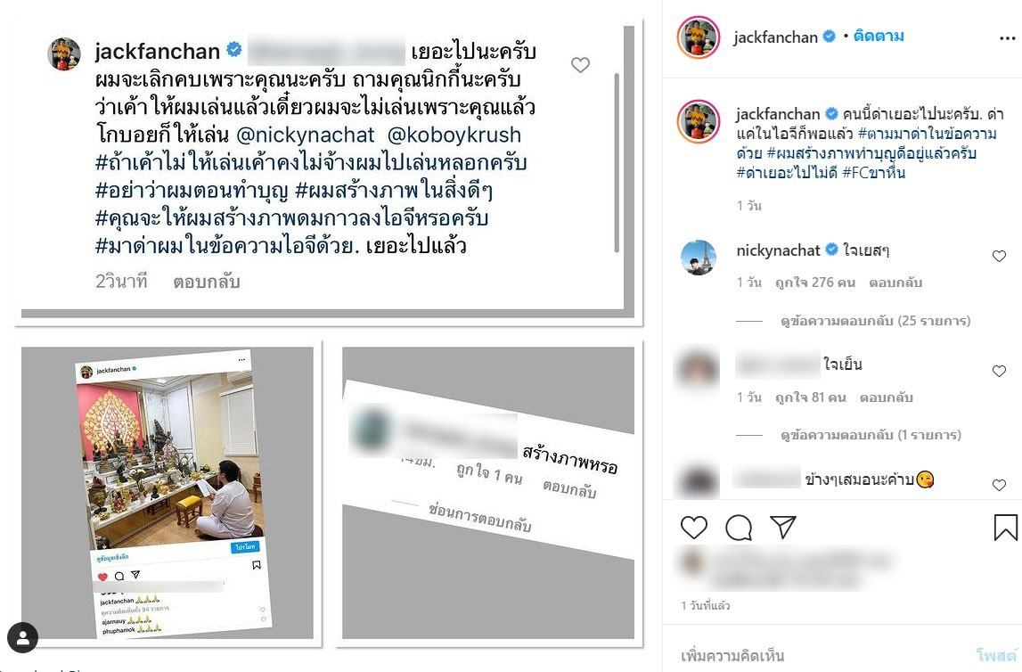1022x672 pixels.
Task: Click the โพสต์ post button
Action: (996, 655)
